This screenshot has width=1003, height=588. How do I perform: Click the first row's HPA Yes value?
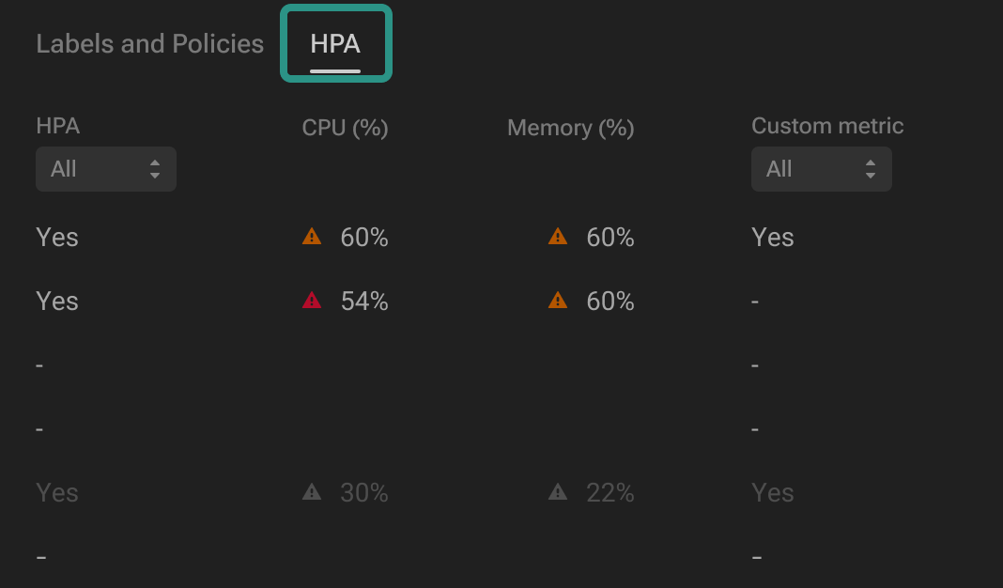click(x=57, y=238)
